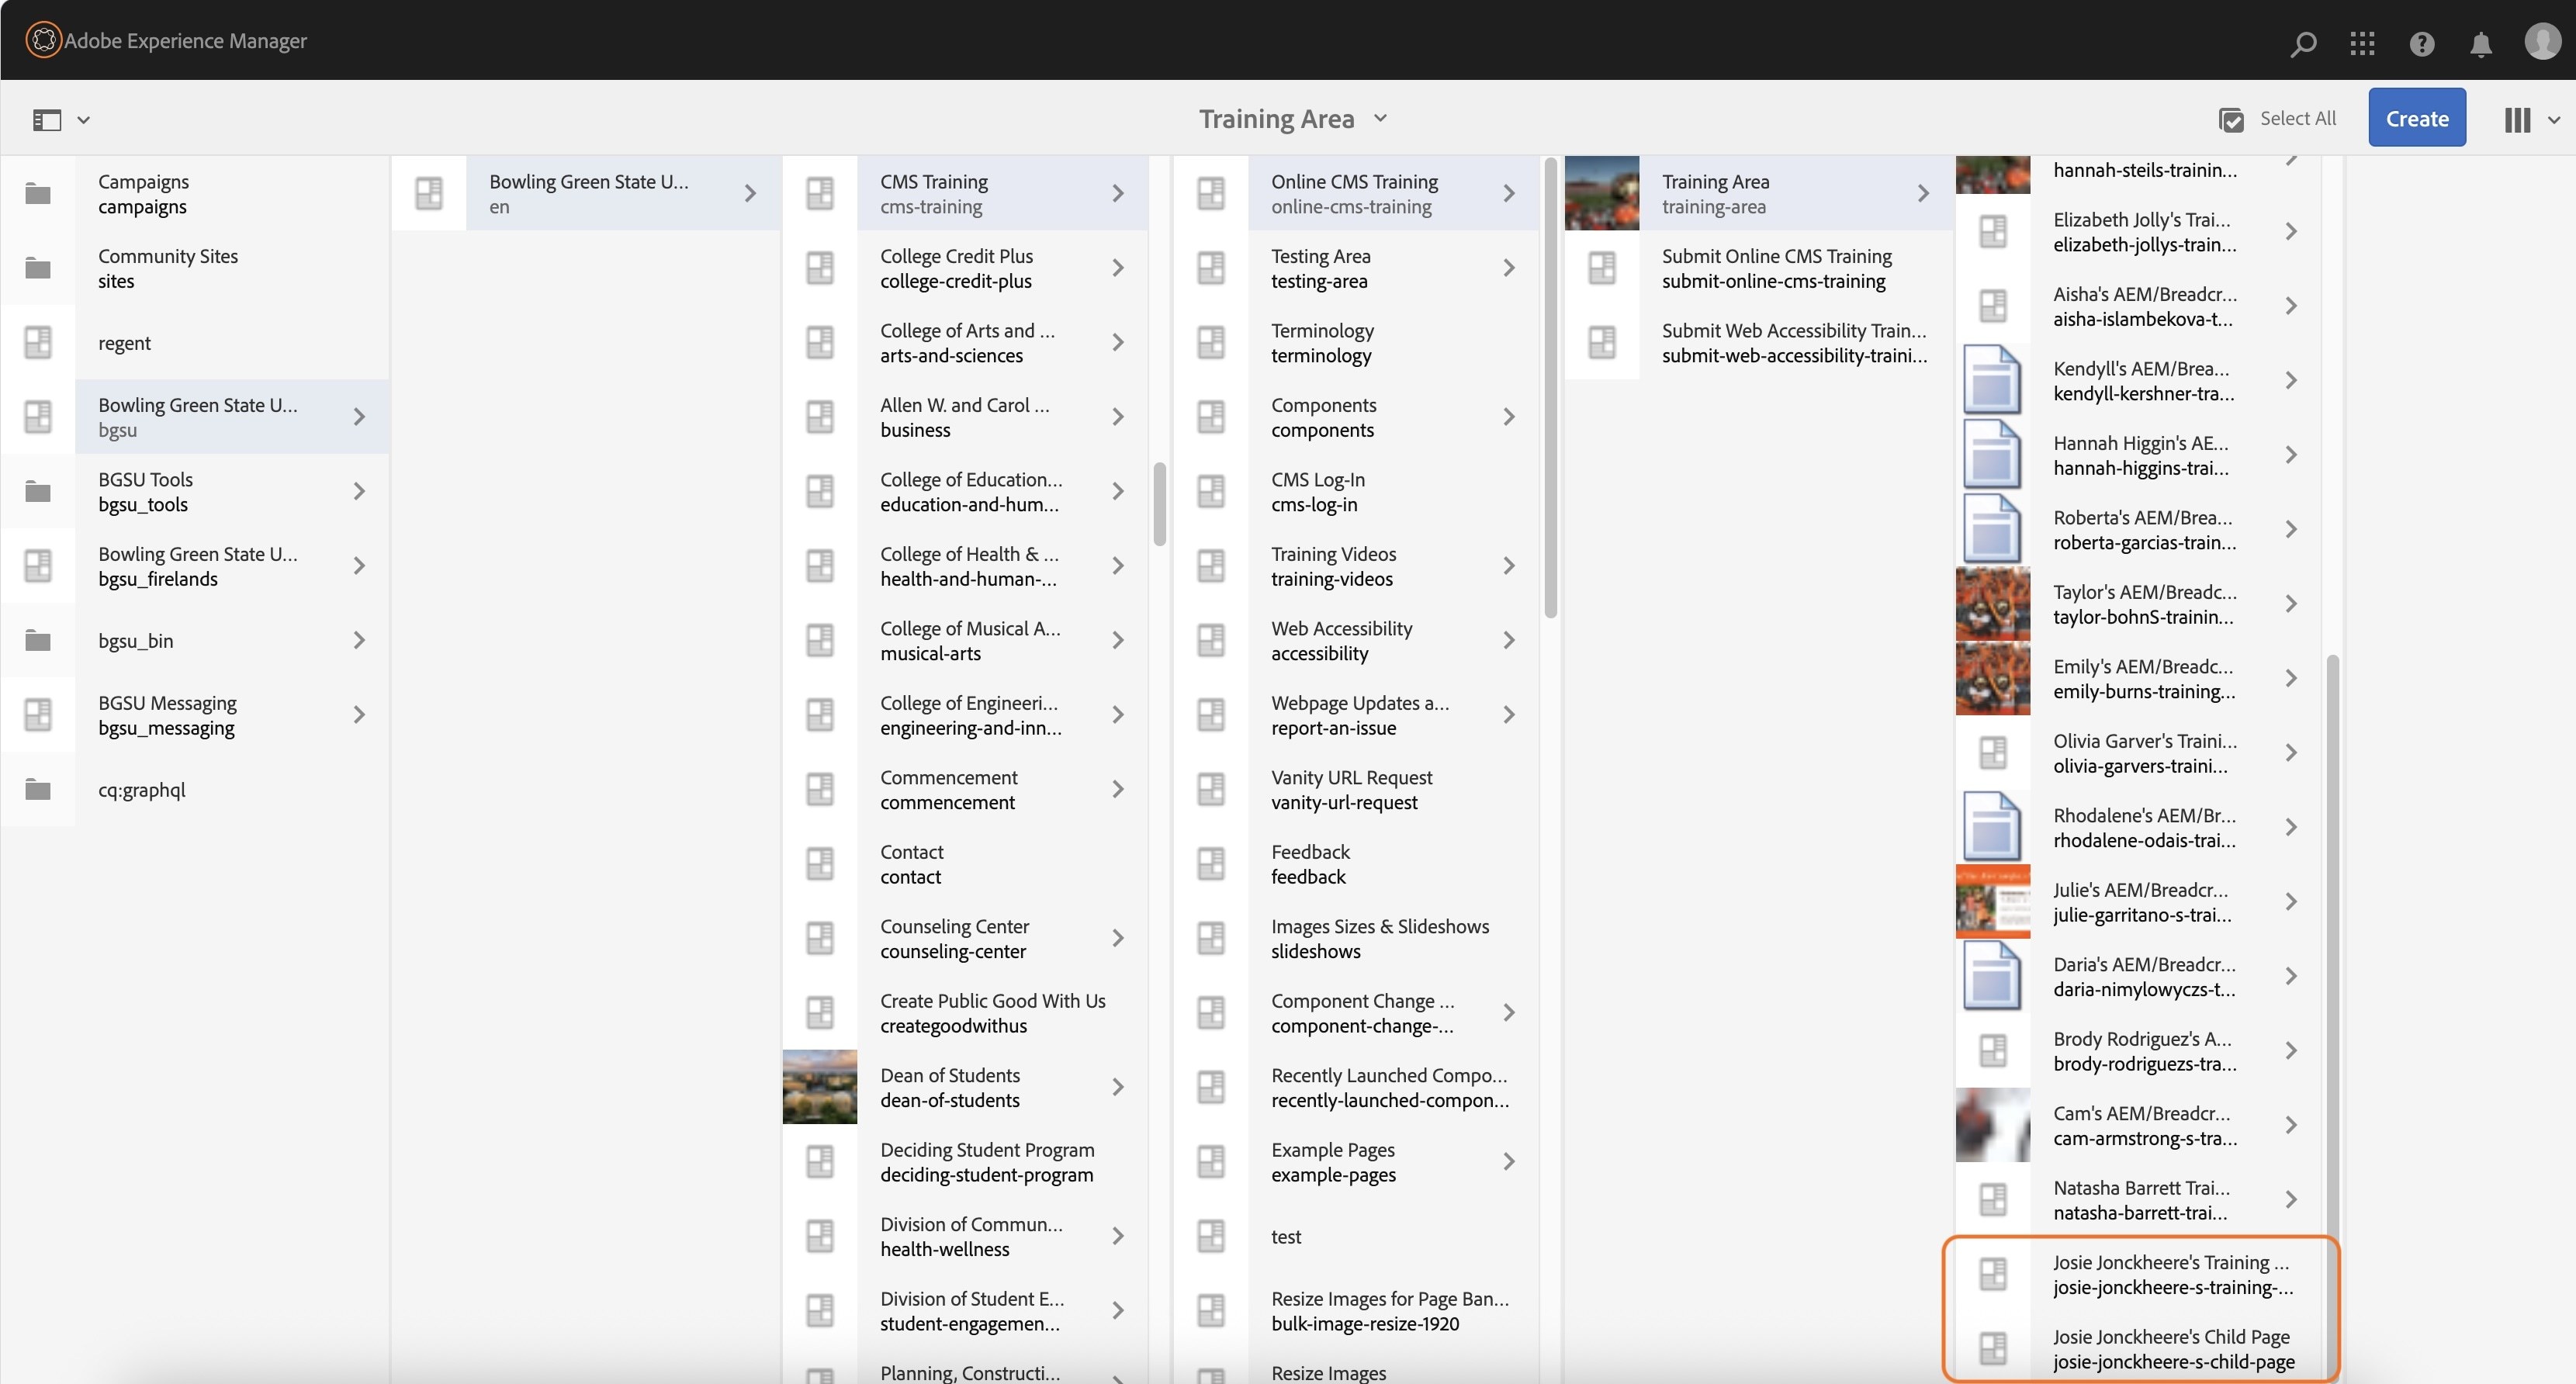The image size is (2576, 1384).
Task: Expand Web Accessibility chevron
Action: tap(1509, 640)
